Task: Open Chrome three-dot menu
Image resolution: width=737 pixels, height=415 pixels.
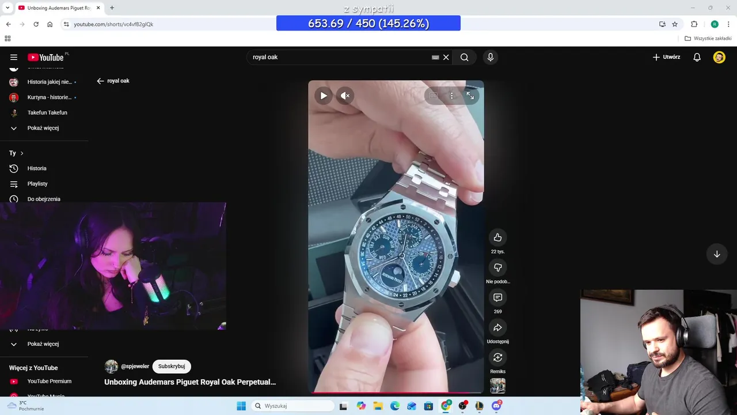Action: pyautogui.click(x=729, y=24)
